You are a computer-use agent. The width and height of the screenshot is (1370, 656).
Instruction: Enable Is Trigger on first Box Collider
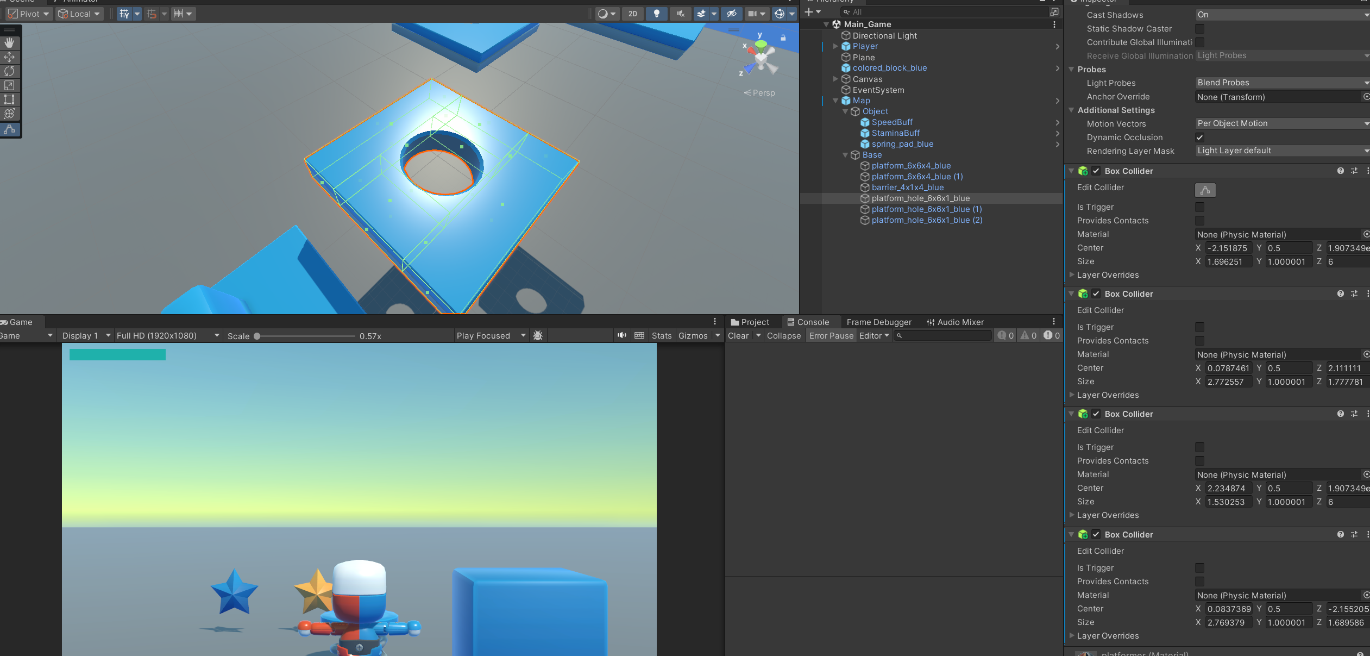pos(1199,207)
